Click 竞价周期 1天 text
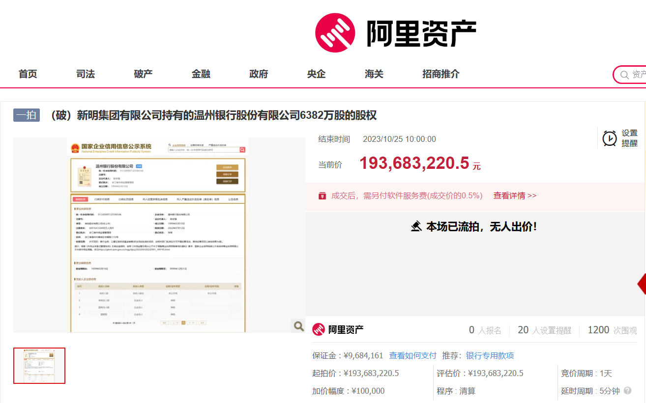The width and height of the screenshot is (646, 403). (x=587, y=374)
